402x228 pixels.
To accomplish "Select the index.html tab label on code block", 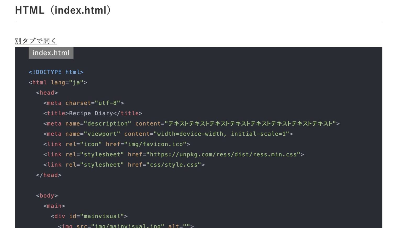I will [51, 53].
